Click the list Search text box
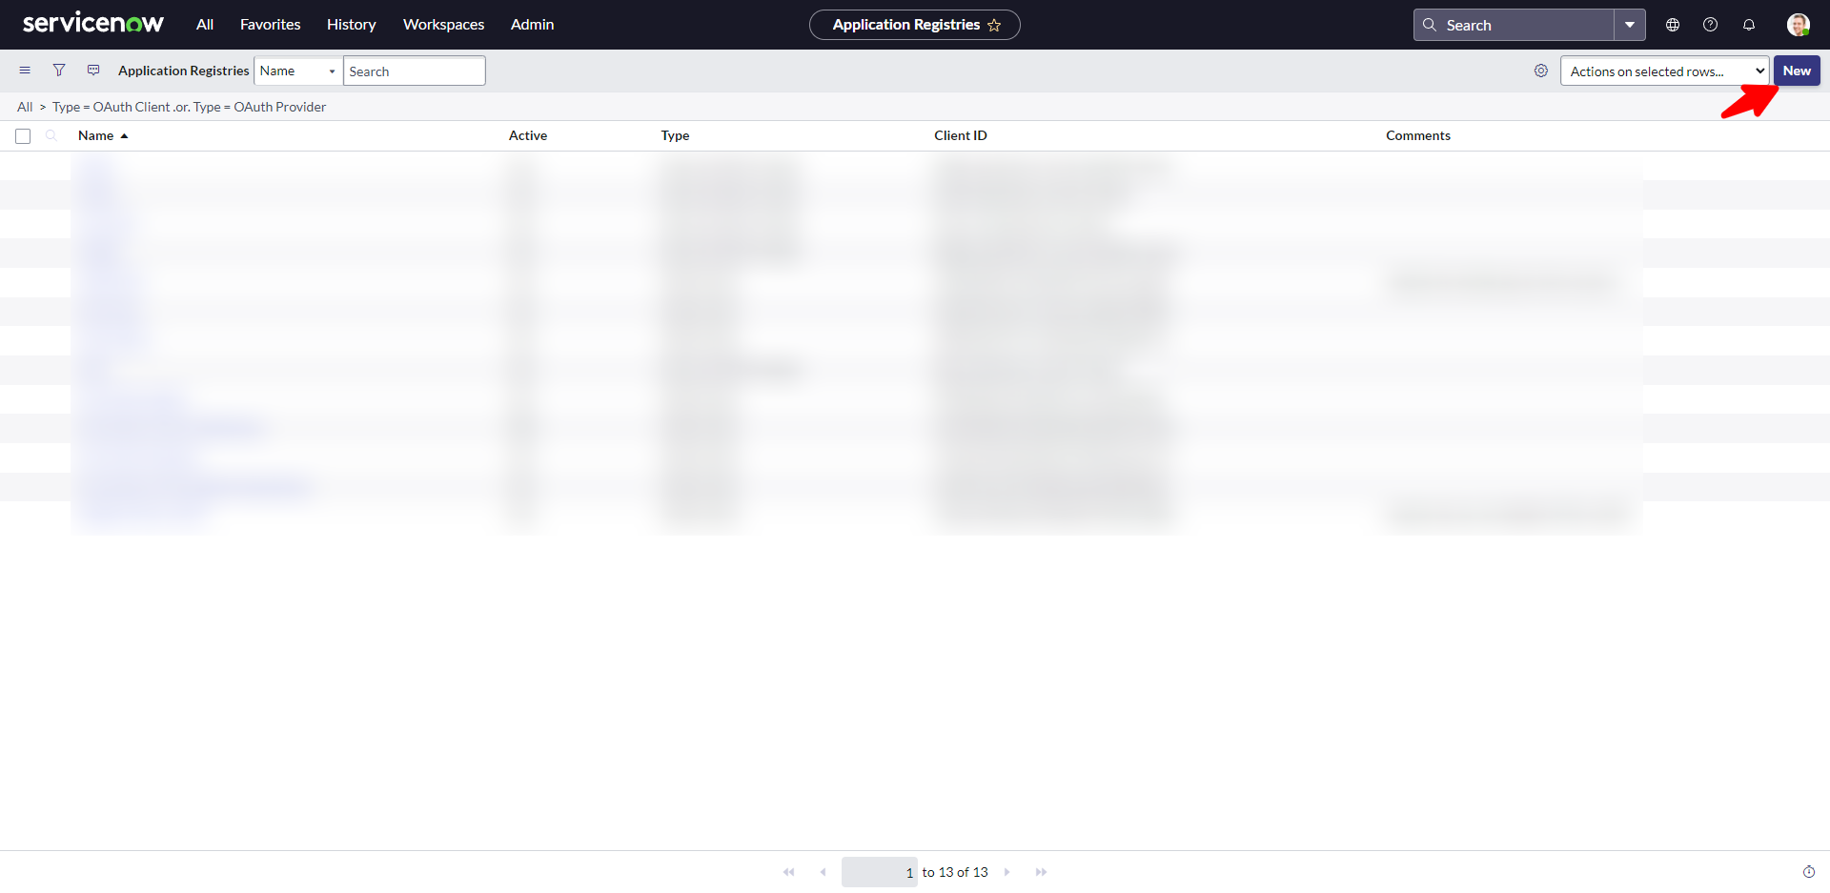Image resolution: width=1830 pixels, height=893 pixels. (x=415, y=71)
